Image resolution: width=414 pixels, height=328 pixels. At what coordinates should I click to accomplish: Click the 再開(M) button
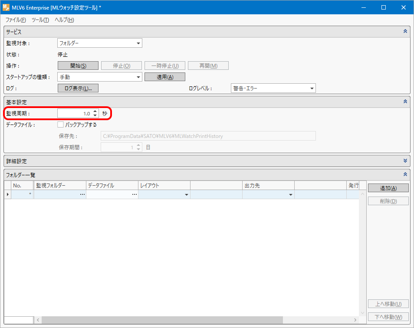point(208,66)
